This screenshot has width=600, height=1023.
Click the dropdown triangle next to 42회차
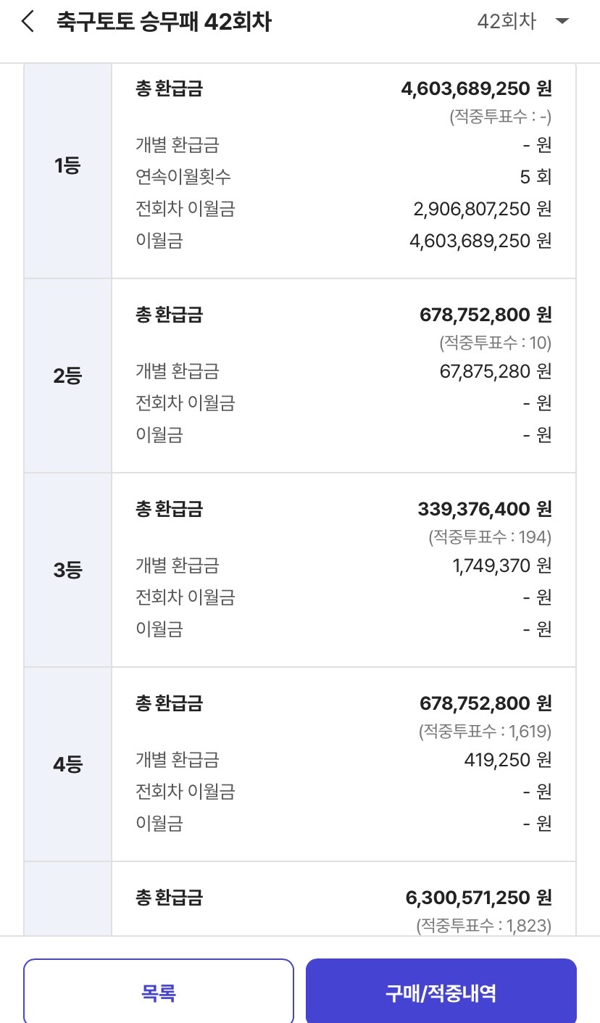point(562,22)
